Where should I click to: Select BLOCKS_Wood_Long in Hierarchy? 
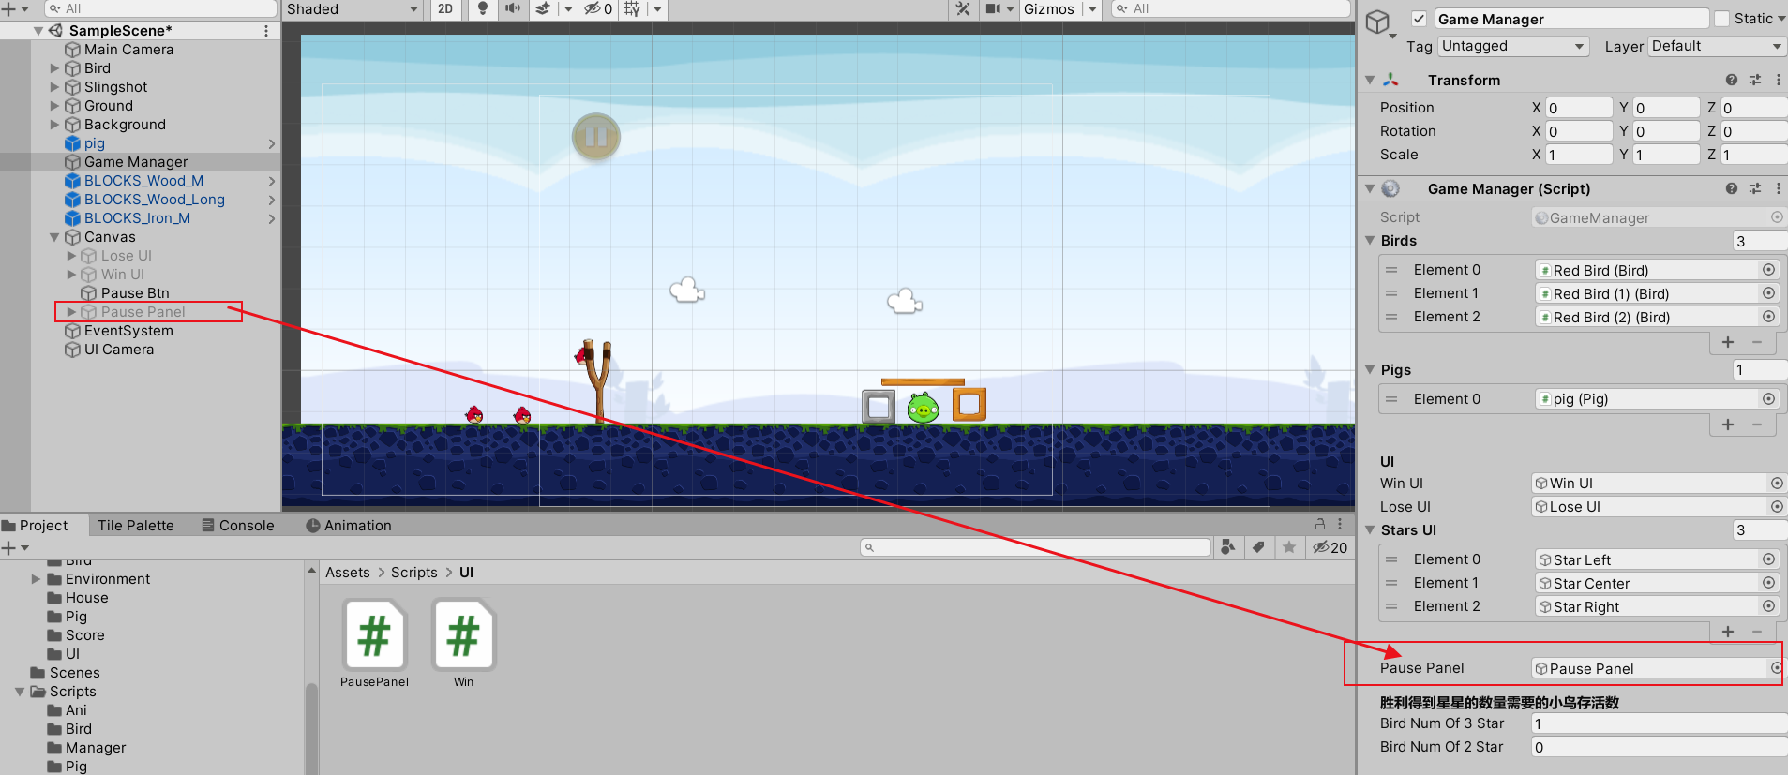pyautogui.click(x=154, y=200)
